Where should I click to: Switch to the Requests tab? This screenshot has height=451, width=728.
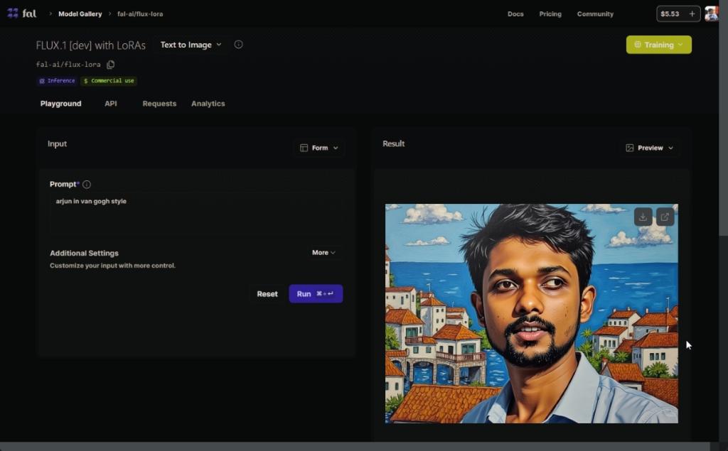point(159,104)
